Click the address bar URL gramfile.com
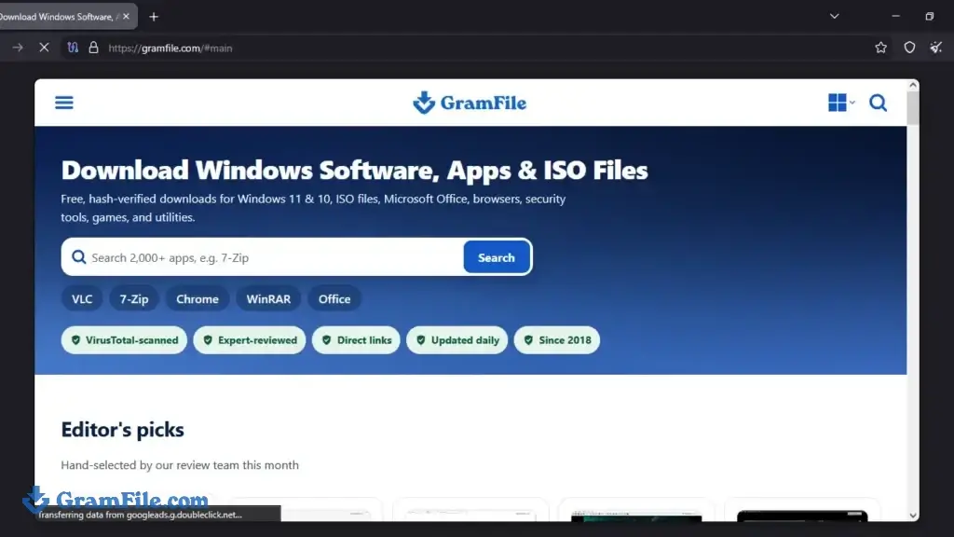Viewport: 954px width, 537px height. pyautogui.click(x=170, y=48)
